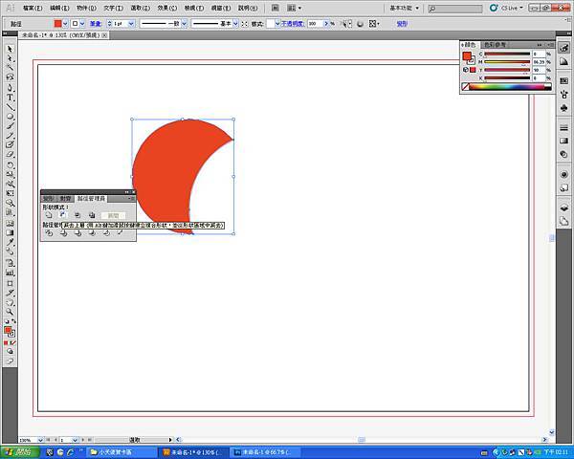Viewport: 574px width, 459px height.
Task: Click the Recolor Artwork wheel icon
Action: coord(360,24)
